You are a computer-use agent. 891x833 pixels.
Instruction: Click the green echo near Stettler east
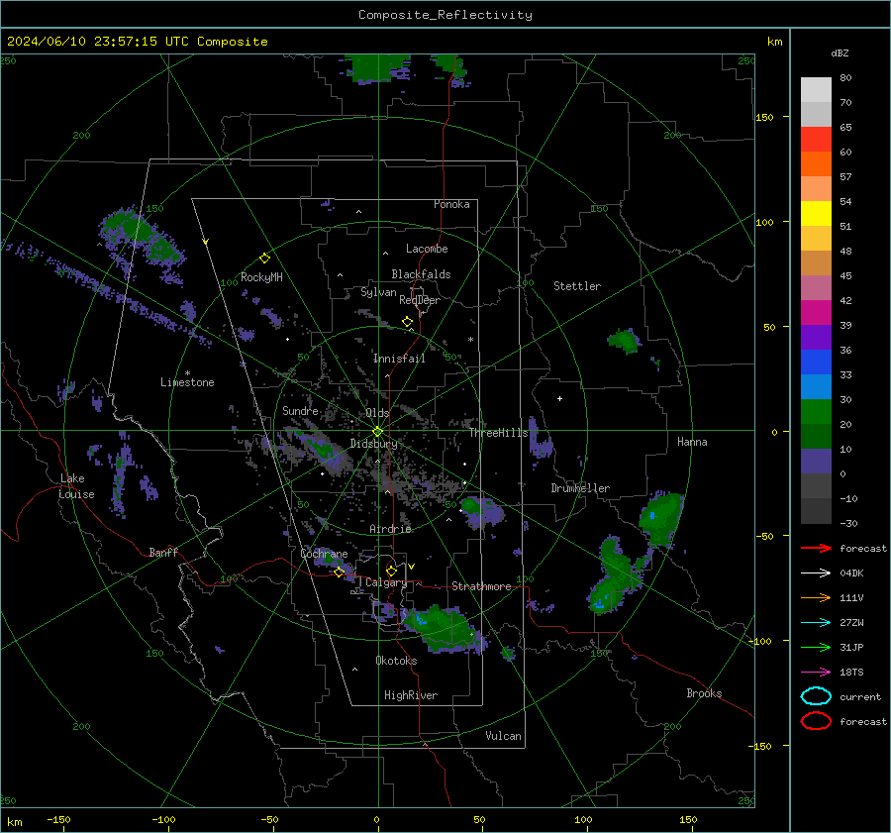pyautogui.click(x=625, y=340)
